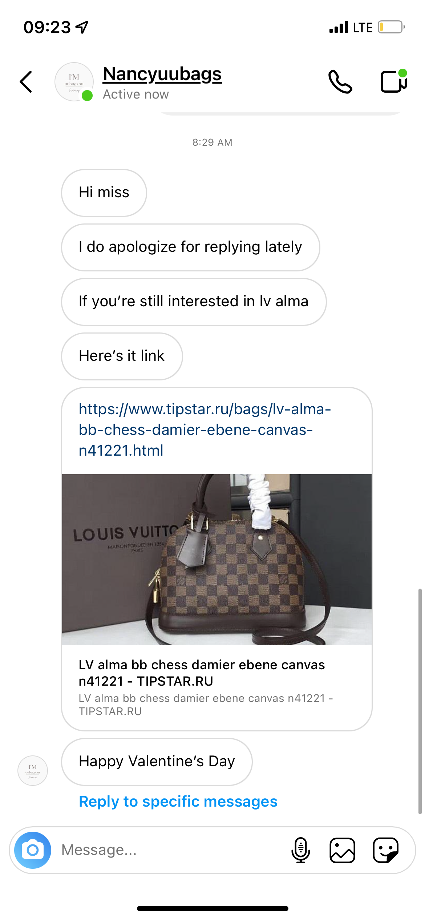Tap the home indicator bar

212,908
